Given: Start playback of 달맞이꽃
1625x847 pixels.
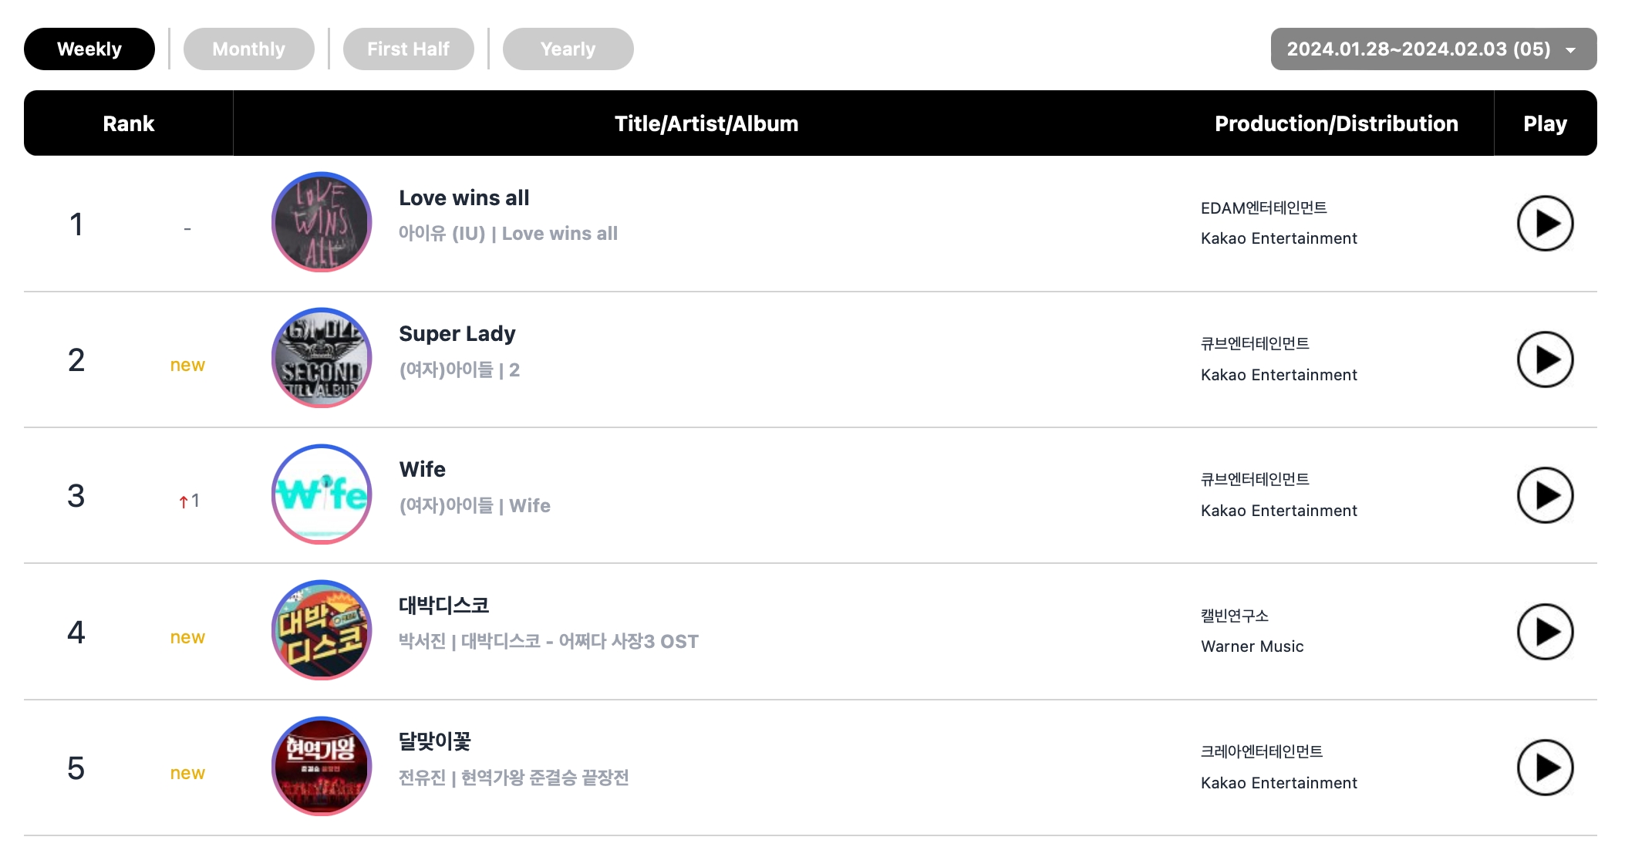Looking at the screenshot, I should coord(1544,768).
